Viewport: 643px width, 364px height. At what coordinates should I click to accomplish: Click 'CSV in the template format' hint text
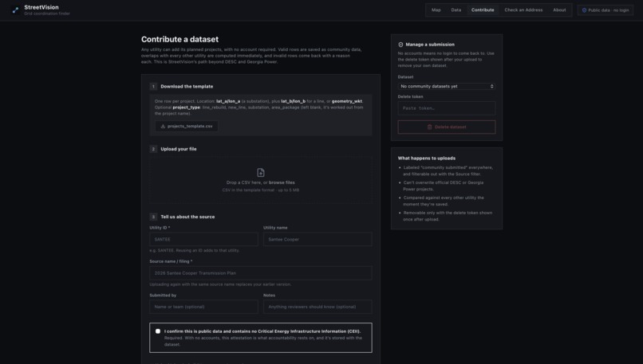[261, 190]
